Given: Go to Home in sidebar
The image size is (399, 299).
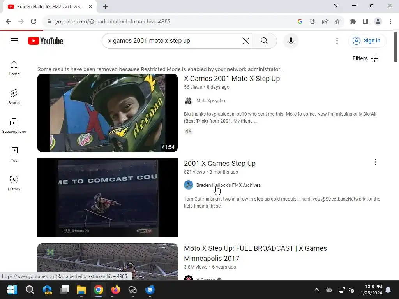Looking at the screenshot, I should 14,68.
